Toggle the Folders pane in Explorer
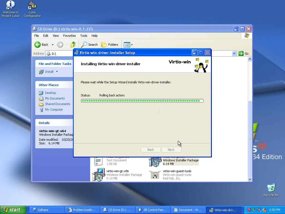Screen dimensions: 285x214 (x=110, y=45)
